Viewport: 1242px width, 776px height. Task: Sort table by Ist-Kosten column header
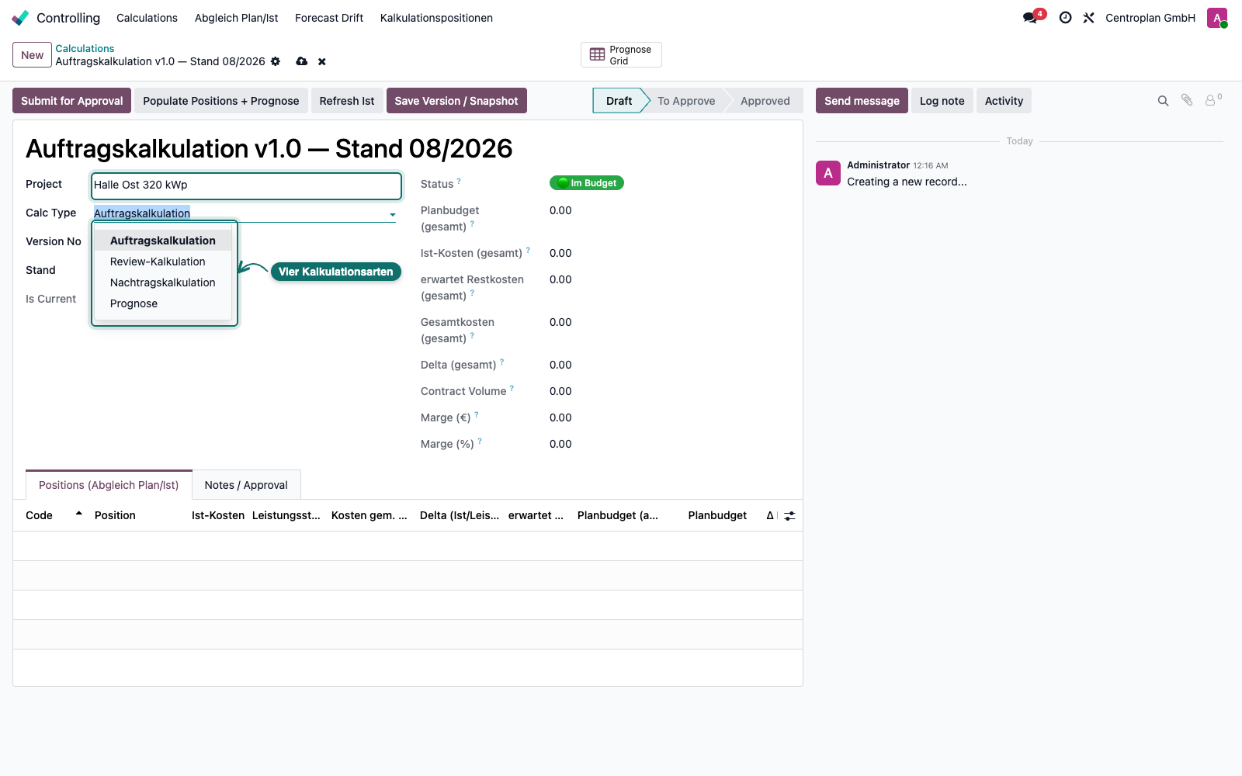tap(218, 515)
